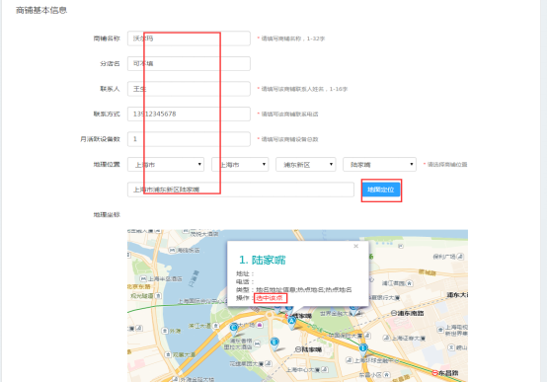This screenshot has height=382, width=547.
Task: Open the city dropdown showing 上海市
Action: pyautogui.click(x=240, y=164)
